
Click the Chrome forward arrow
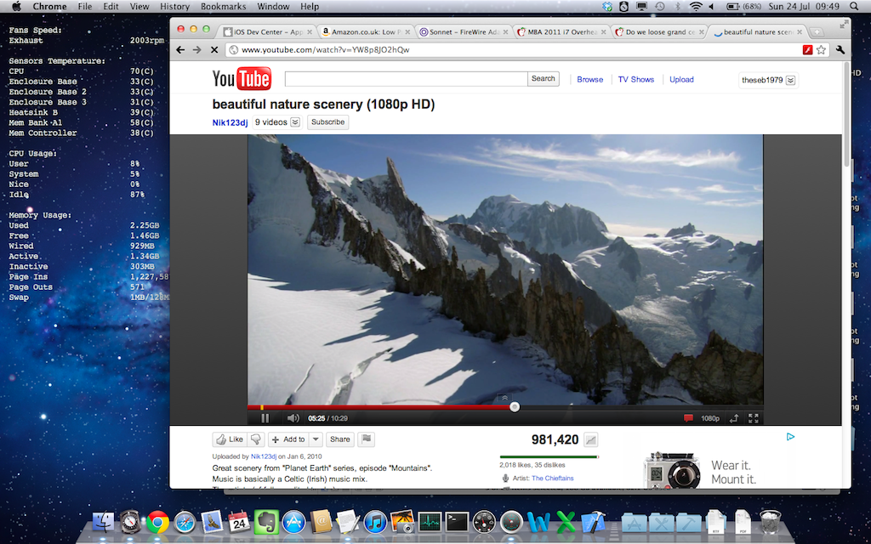click(197, 50)
